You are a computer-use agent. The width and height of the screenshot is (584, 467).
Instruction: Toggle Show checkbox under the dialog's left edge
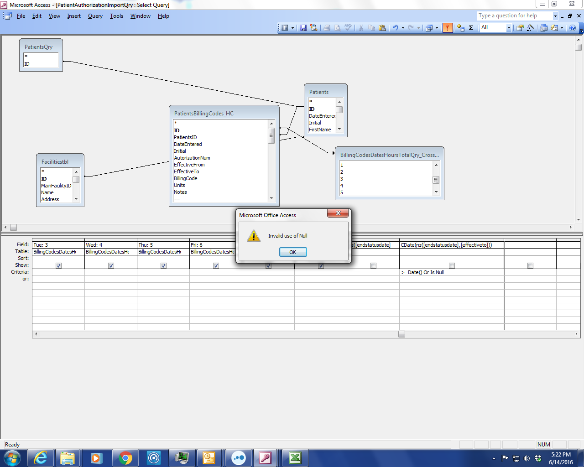click(268, 265)
